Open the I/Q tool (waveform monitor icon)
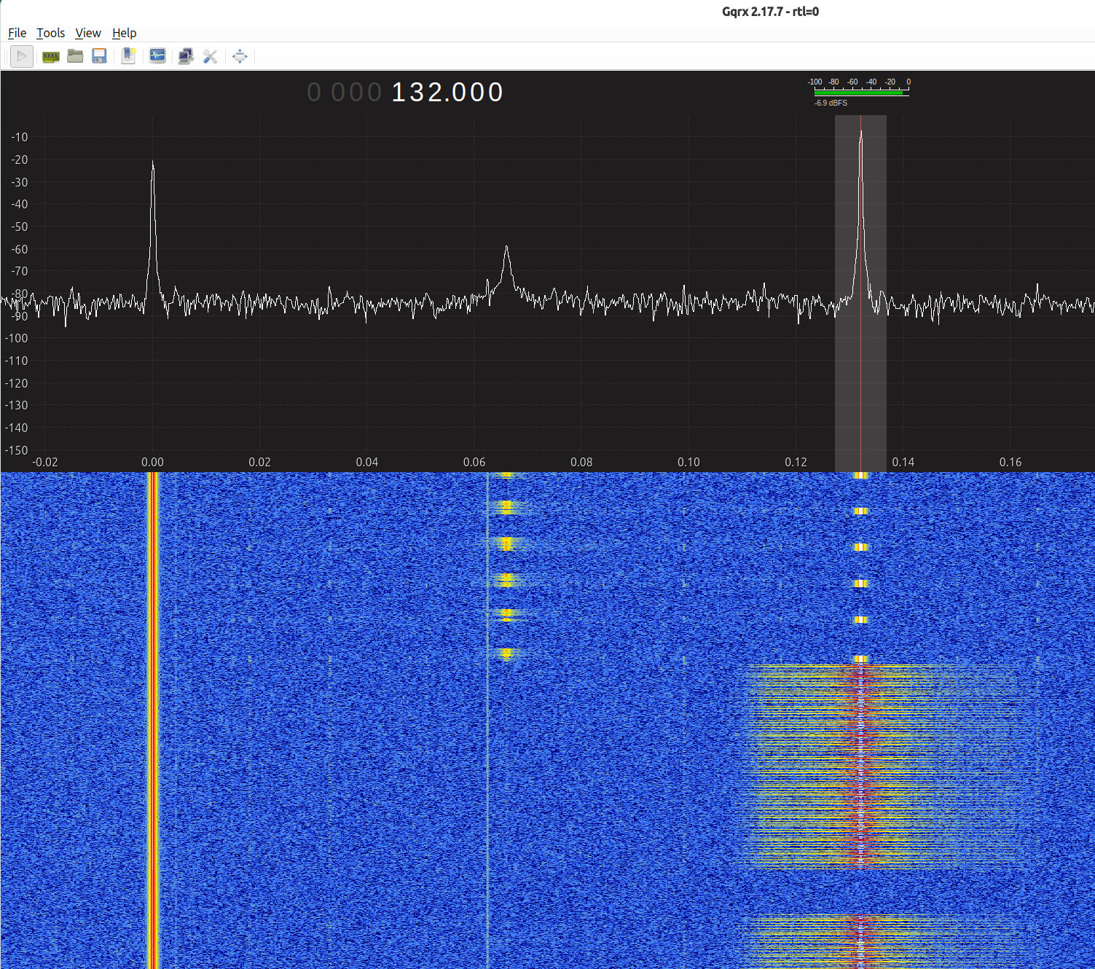Screen dimensions: 1095x969 (x=157, y=56)
